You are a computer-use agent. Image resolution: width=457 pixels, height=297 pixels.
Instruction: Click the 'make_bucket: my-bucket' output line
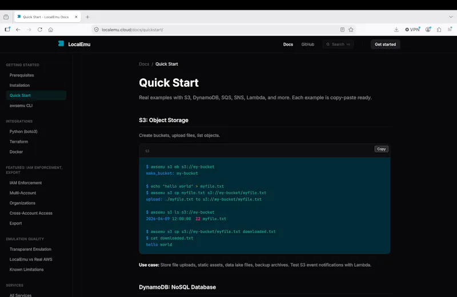tap(172, 173)
